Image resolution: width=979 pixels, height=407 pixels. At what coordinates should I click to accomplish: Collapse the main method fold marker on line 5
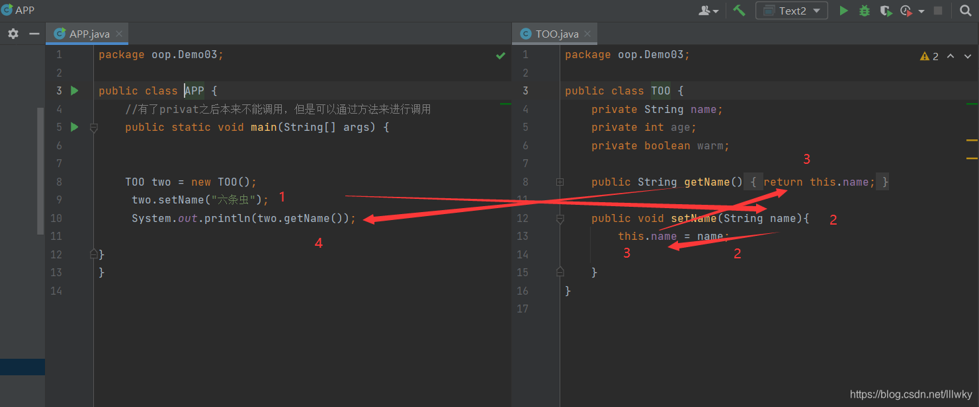click(x=93, y=128)
